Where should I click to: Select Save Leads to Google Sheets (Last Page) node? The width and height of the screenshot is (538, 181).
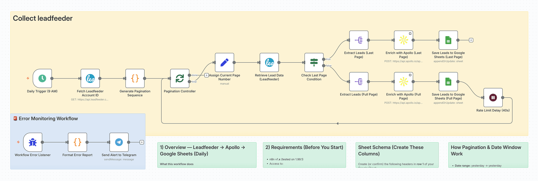[x=448, y=40]
